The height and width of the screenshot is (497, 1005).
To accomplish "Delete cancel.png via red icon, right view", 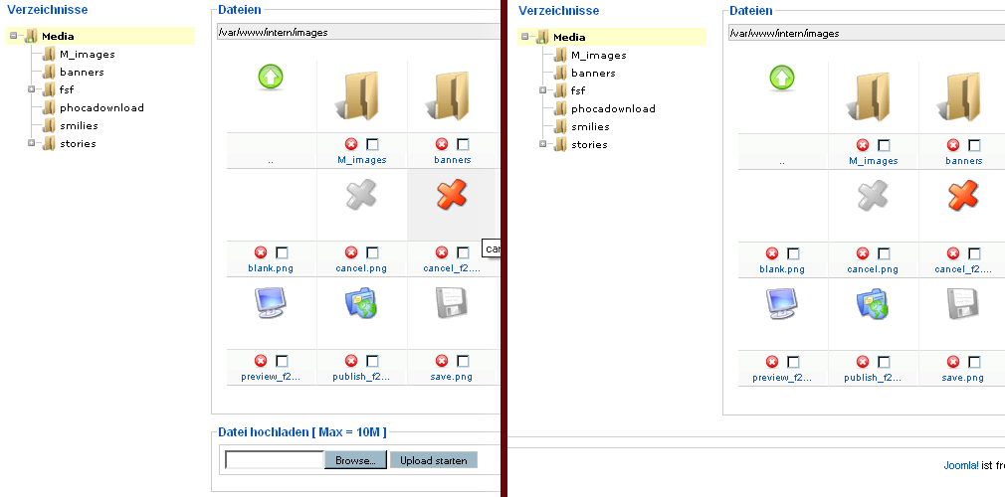I will 863,253.
